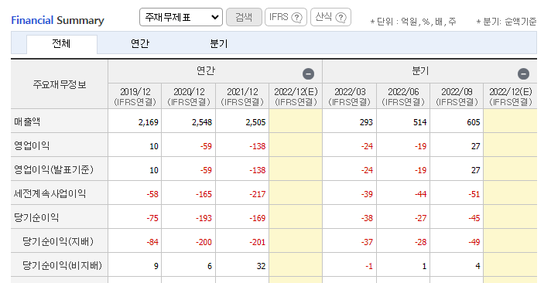Click the -58 세전계속사업이익 value

[152, 194]
